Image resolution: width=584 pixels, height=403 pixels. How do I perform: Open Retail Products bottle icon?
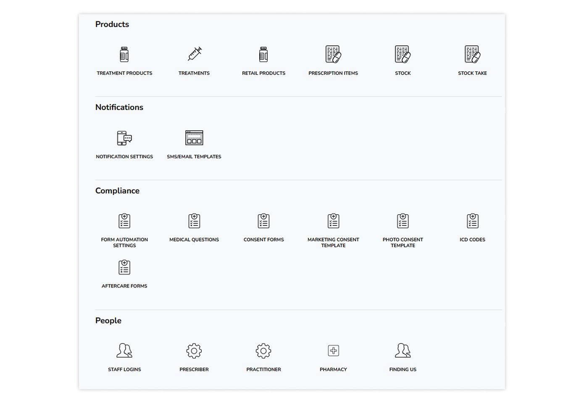point(263,55)
